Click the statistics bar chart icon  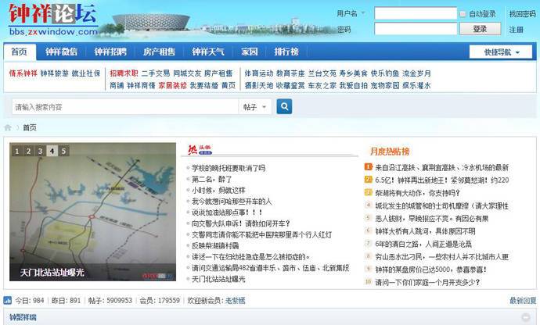point(7,300)
